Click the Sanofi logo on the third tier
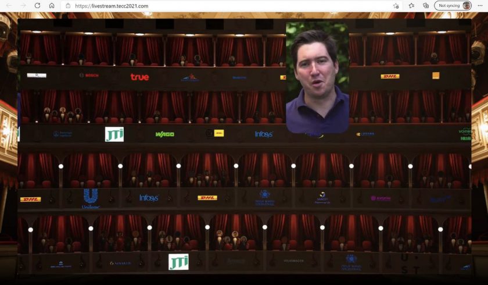Image resolution: width=488 pixels, height=285 pixels. pyautogui.click(x=323, y=198)
